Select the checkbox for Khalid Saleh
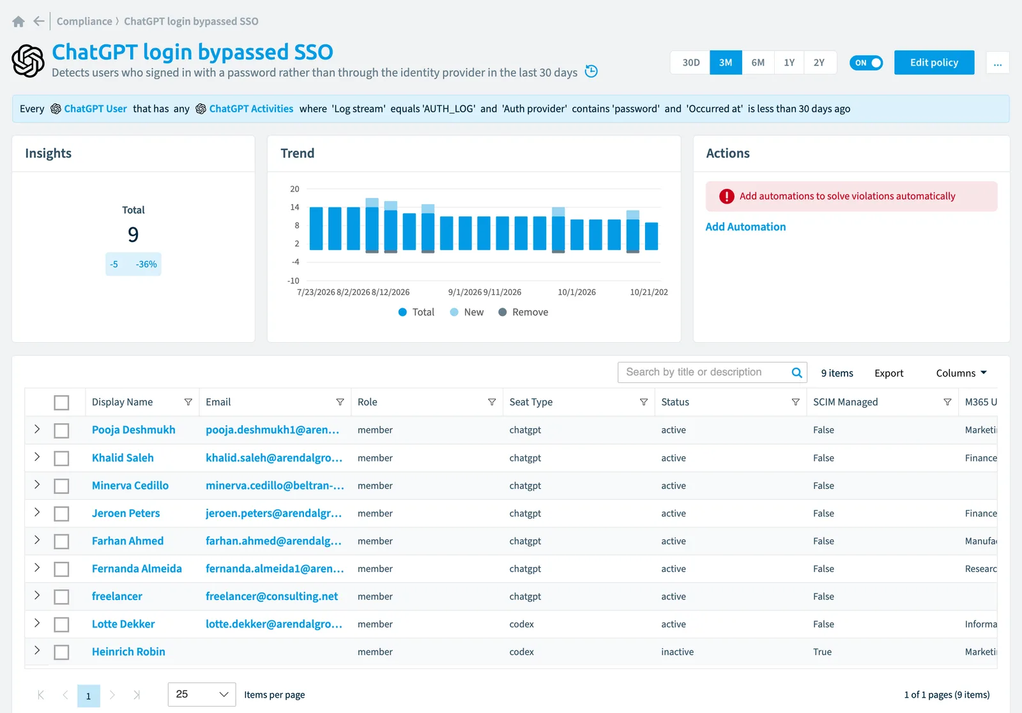 (61, 458)
